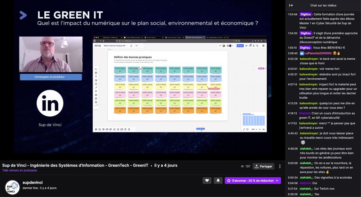The image size is (361, 197).
Task: Open the Miro board panel icon at the top right
Action: click(x=263, y=45)
